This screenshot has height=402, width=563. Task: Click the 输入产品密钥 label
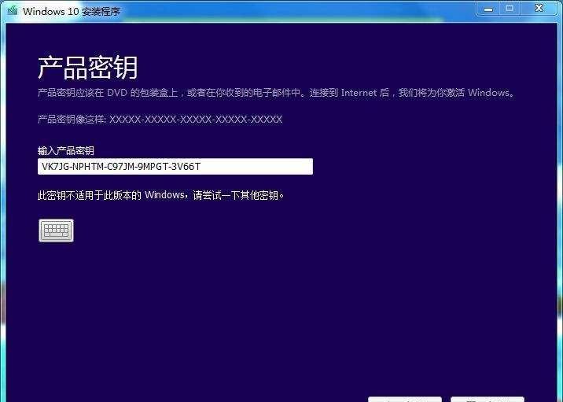pos(66,150)
